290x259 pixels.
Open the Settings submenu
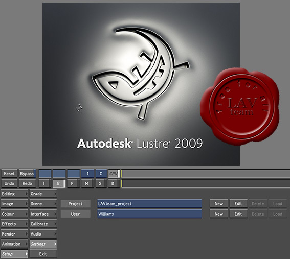pyautogui.click(x=43, y=244)
